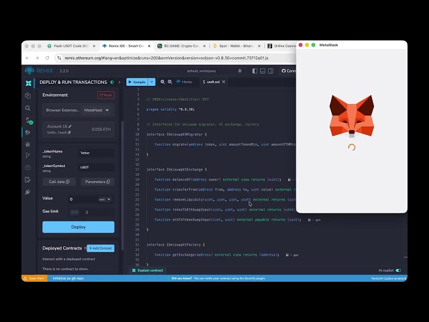Click RemixAI Copilot (enabled) status text
The height and width of the screenshot is (322, 429).
[389, 278]
